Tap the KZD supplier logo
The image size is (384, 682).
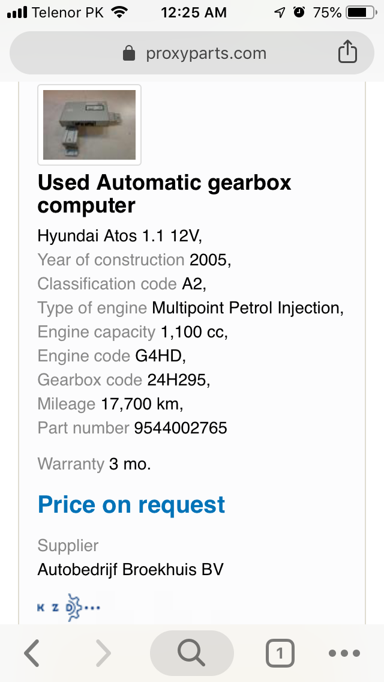[69, 607]
